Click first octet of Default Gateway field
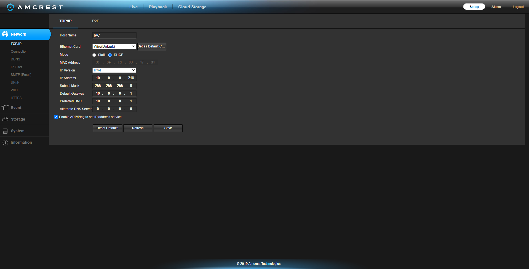The width and height of the screenshot is (529, 269). (98, 94)
